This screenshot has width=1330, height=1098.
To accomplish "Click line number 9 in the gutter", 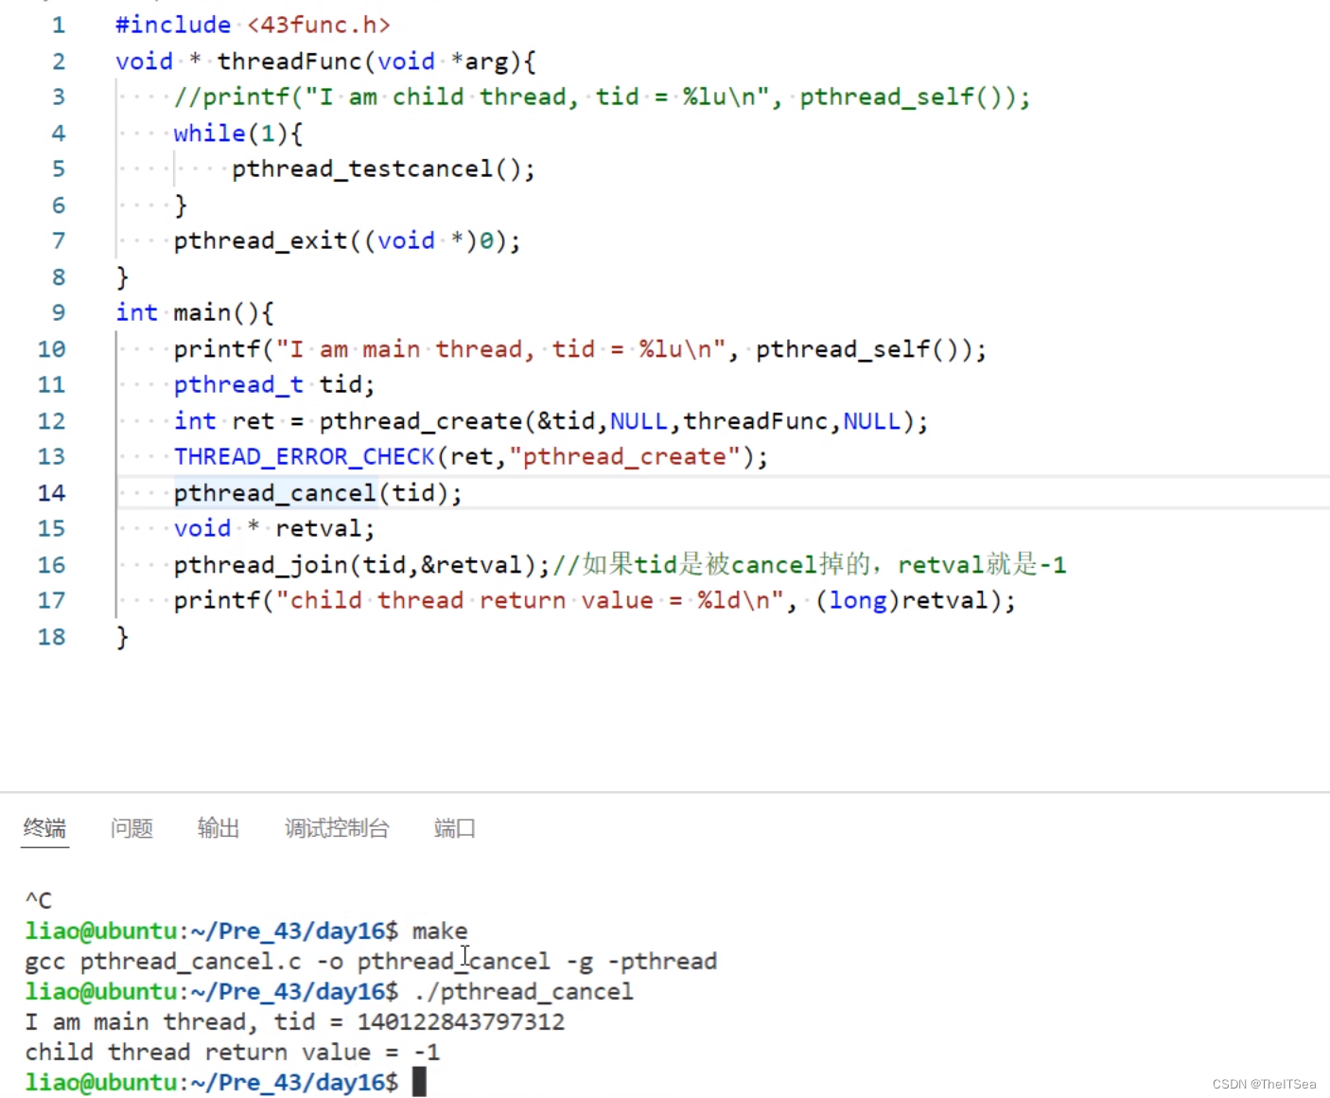I will tap(59, 312).
